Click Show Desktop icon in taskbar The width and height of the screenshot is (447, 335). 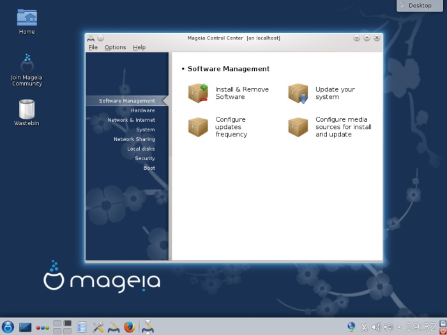[x=25, y=327]
